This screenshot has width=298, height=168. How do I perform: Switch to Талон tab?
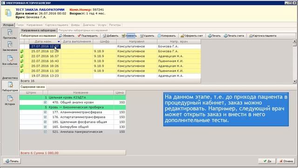click(20, 25)
